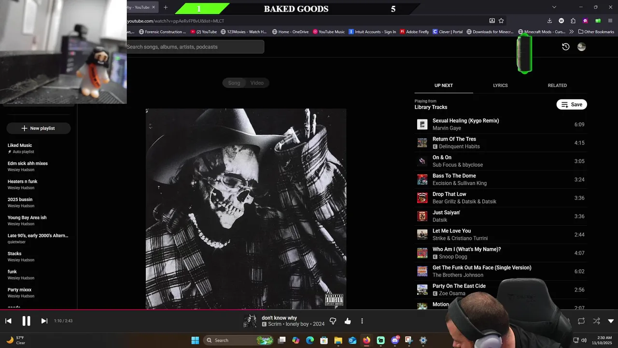Open Adobe Firefly bookmark
This screenshot has height=348, width=618.
point(414,32)
